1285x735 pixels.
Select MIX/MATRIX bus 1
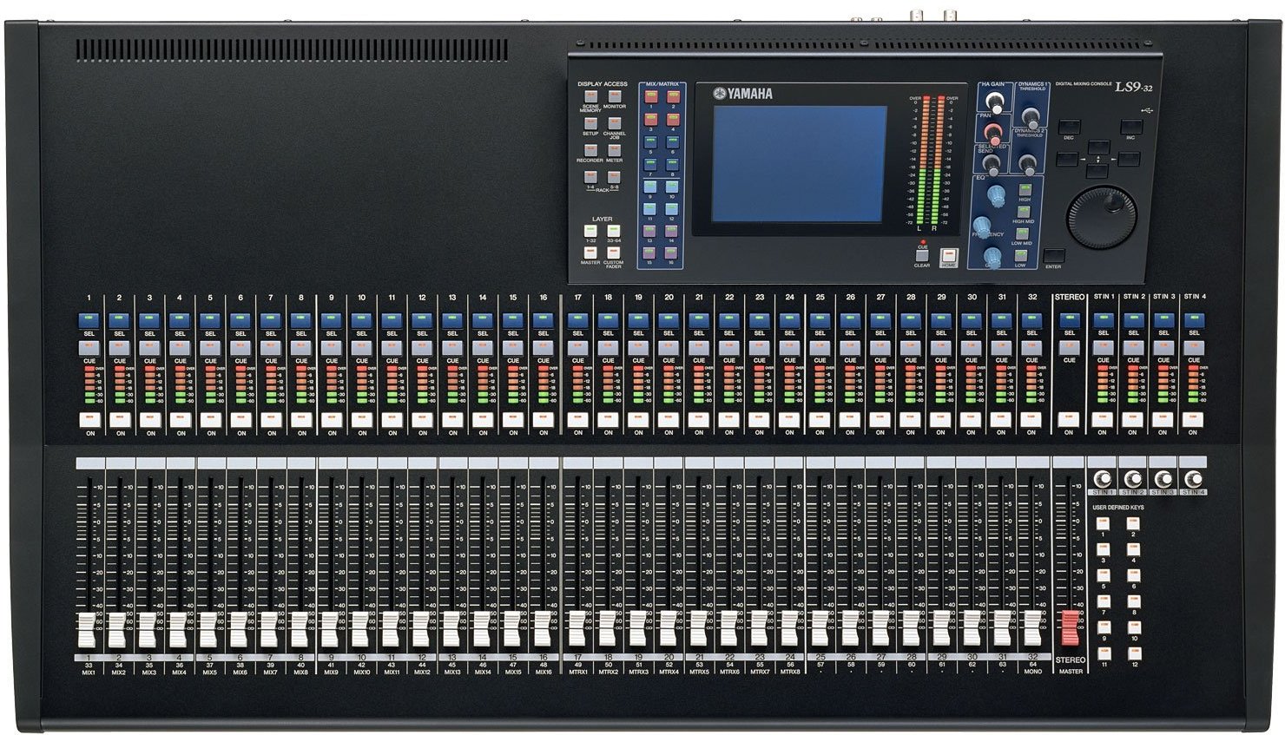tap(650, 95)
